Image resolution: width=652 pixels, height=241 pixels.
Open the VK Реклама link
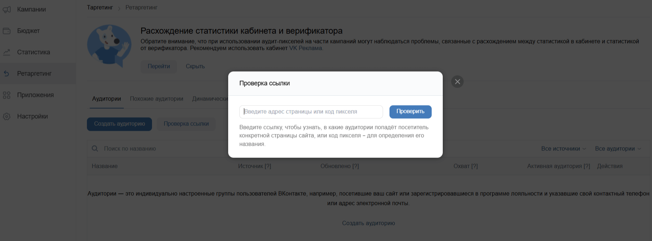tap(305, 48)
